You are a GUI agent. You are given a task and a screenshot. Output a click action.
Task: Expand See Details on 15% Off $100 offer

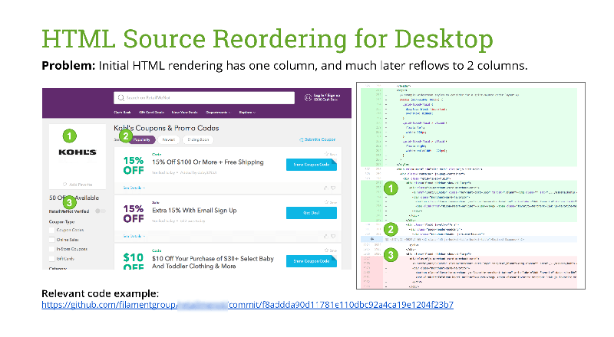pos(134,188)
